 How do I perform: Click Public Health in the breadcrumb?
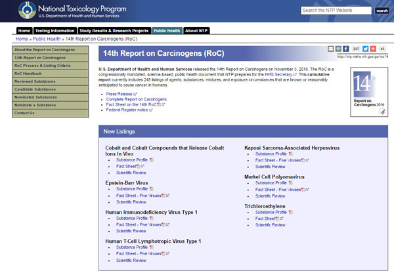point(47,39)
